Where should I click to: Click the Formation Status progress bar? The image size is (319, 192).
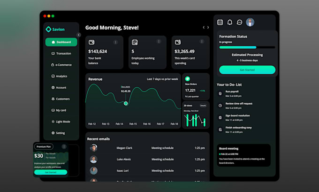(x=247, y=47)
